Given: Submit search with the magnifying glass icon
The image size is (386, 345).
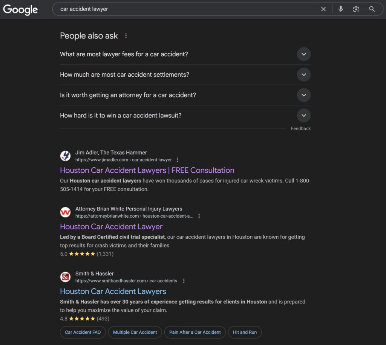Looking at the screenshot, I should pos(372,9).
